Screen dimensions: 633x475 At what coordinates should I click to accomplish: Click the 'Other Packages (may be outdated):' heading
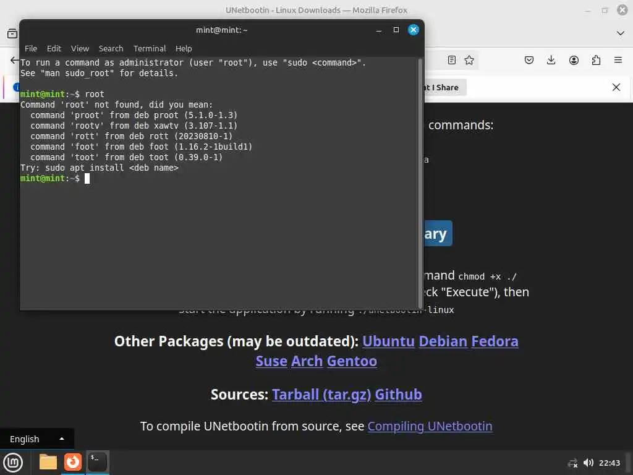coord(237,341)
